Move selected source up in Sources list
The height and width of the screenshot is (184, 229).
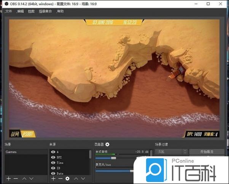point(76,178)
